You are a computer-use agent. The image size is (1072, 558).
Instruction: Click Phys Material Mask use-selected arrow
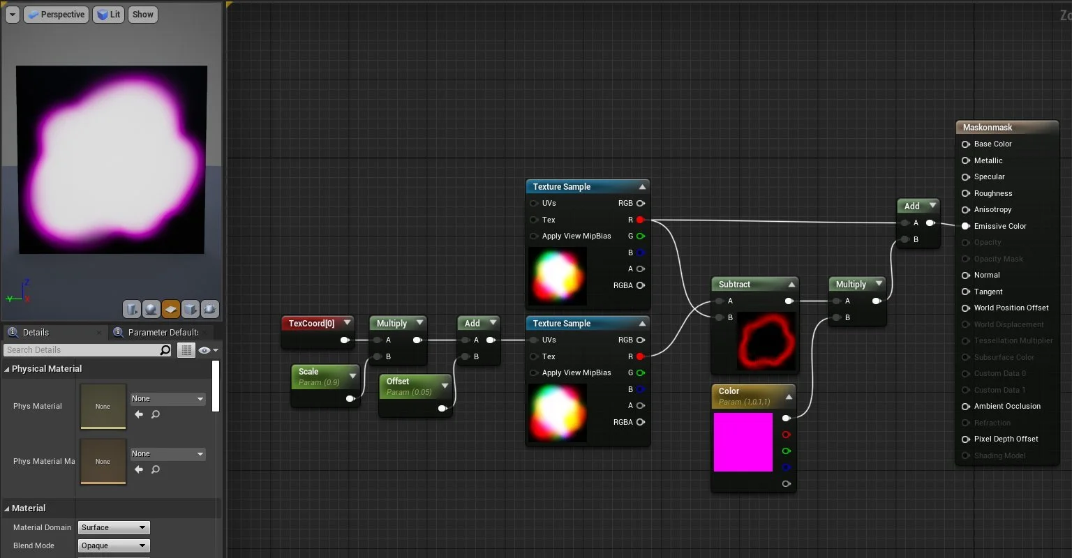139,469
